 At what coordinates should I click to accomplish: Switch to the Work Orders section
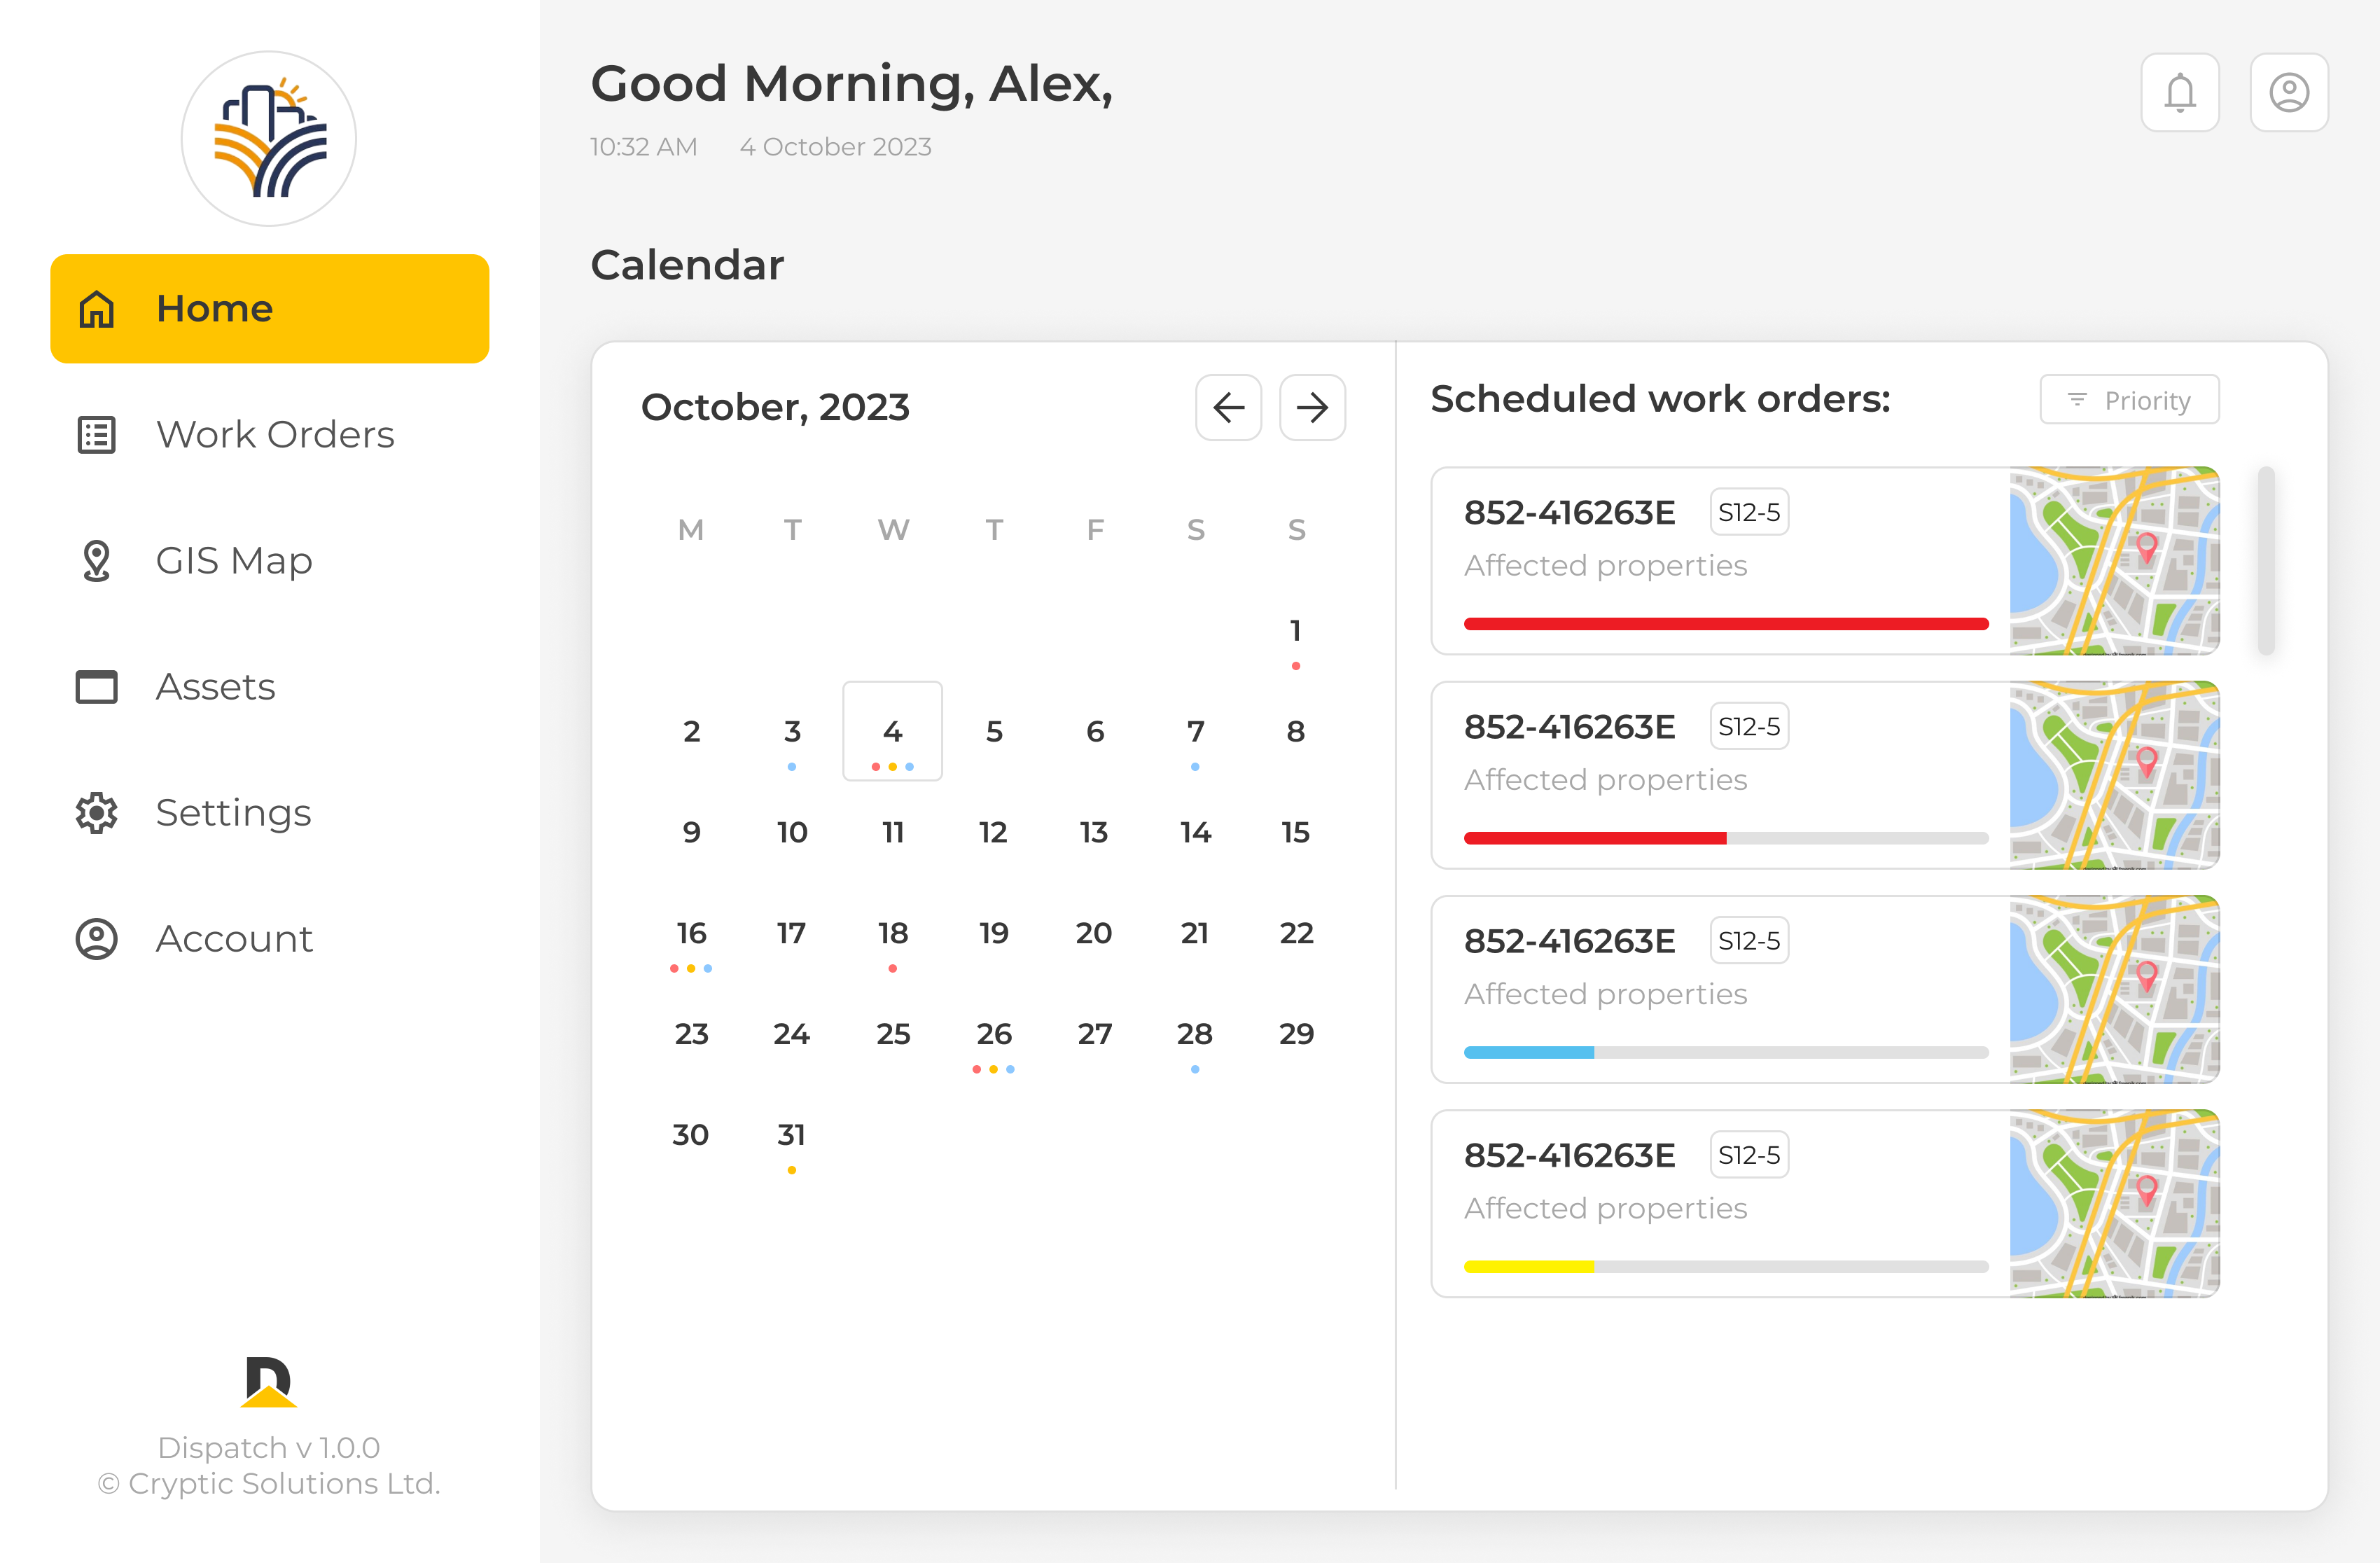[275, 435]
